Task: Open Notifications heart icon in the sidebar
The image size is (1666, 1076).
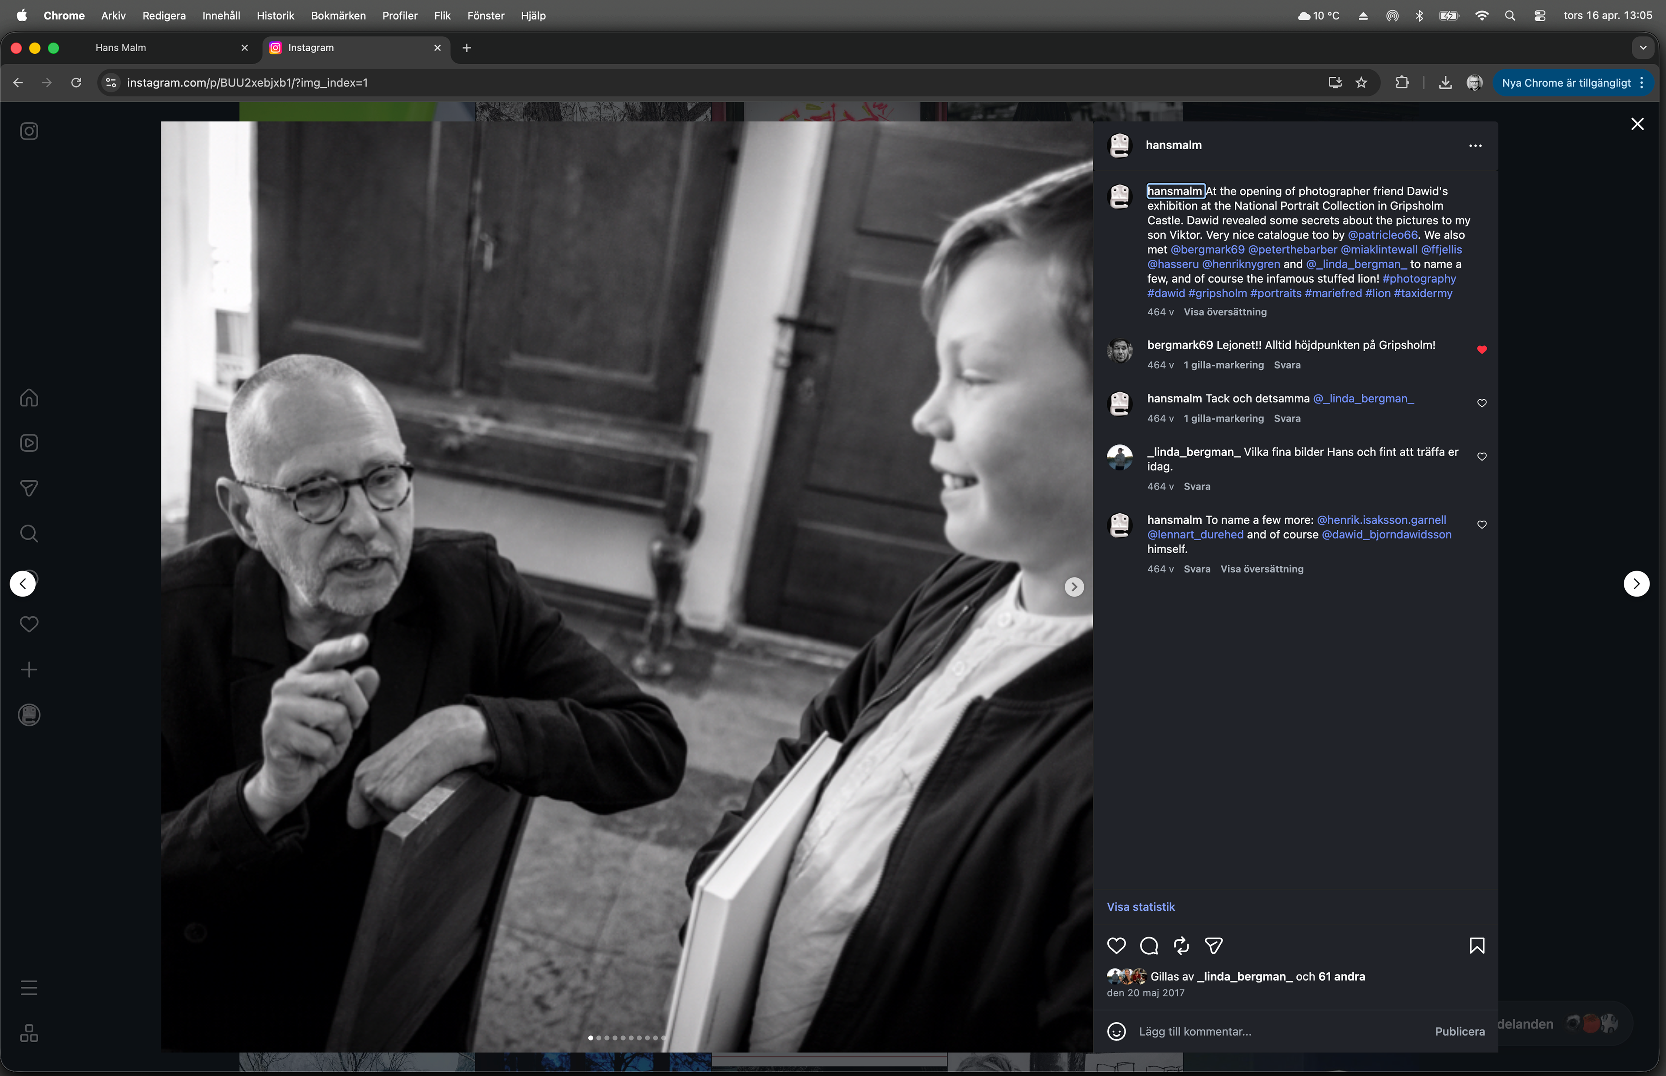Action: click(x=29, y=624)
